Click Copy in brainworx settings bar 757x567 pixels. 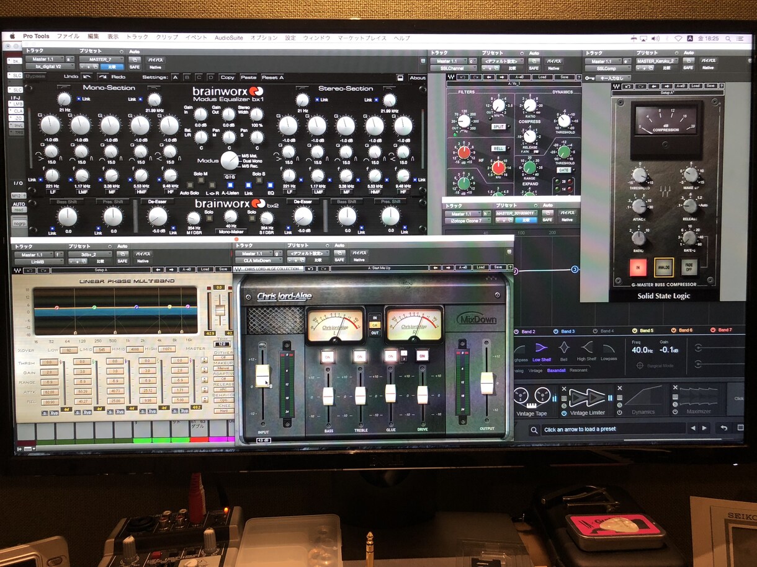[228, 77]
